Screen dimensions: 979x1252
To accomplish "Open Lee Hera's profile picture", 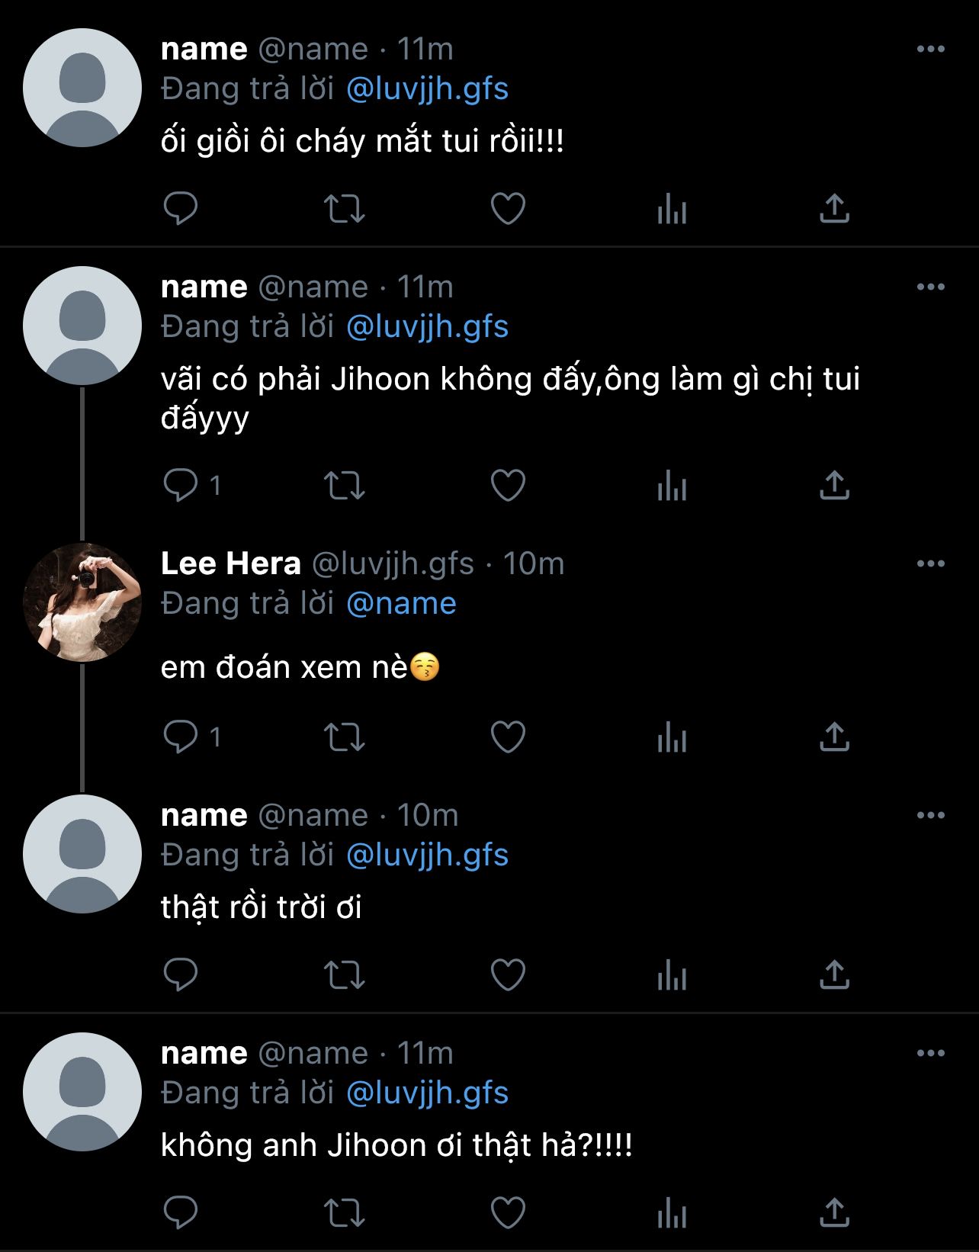I will pos(82,602).
